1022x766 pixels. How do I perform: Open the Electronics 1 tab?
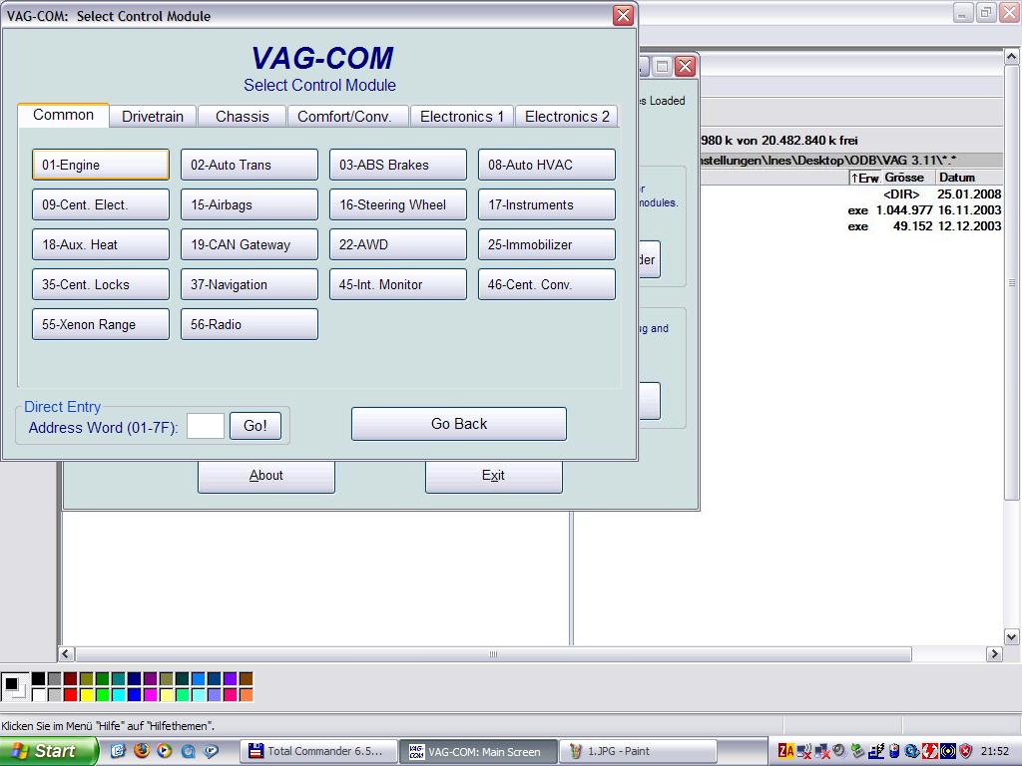pos(461,117)
